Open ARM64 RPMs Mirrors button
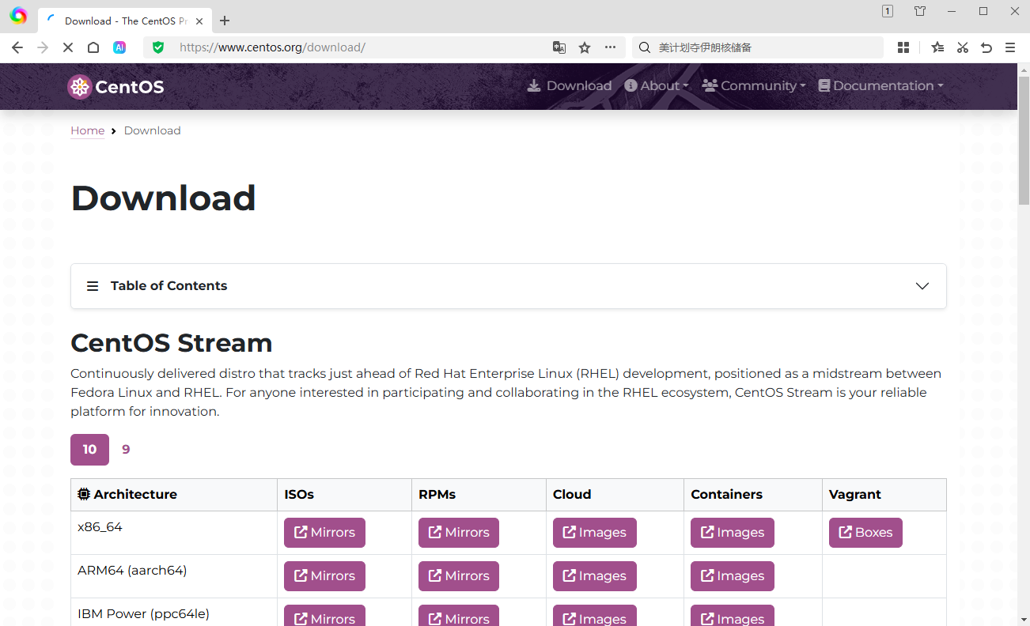 pyautogui.click(x=459, y=576)
